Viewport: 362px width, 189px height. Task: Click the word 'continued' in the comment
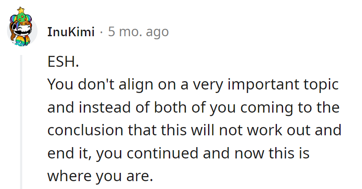coord(162,153)
